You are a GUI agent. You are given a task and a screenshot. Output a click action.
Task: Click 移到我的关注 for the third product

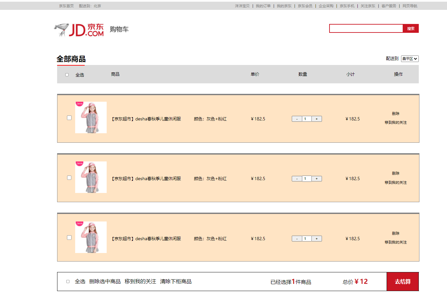395,242
